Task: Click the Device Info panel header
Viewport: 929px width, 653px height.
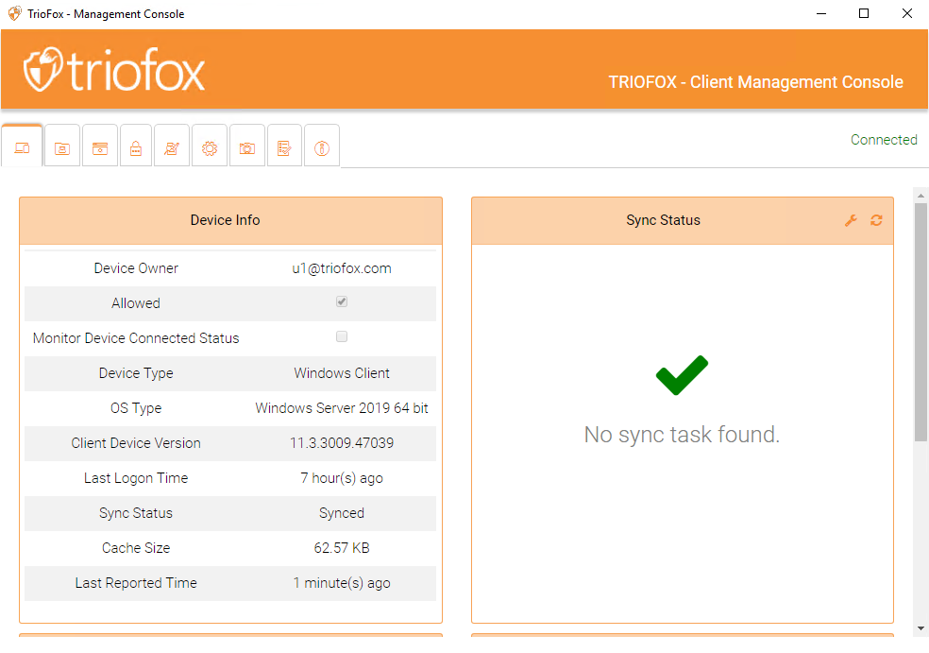Action: click(231, 220)
